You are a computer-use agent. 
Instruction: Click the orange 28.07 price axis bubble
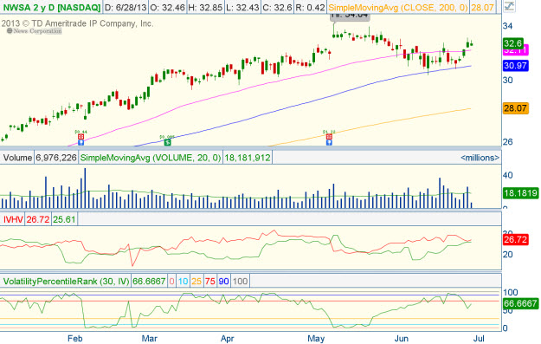[515, 108]
